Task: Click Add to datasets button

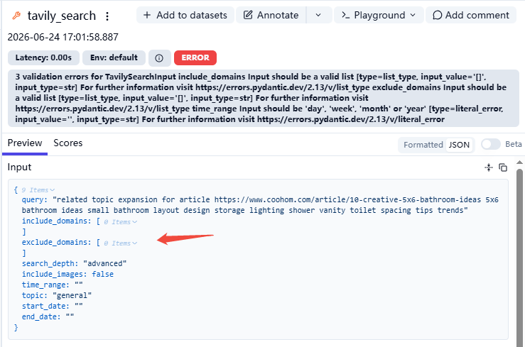Action: pos(185,15)
